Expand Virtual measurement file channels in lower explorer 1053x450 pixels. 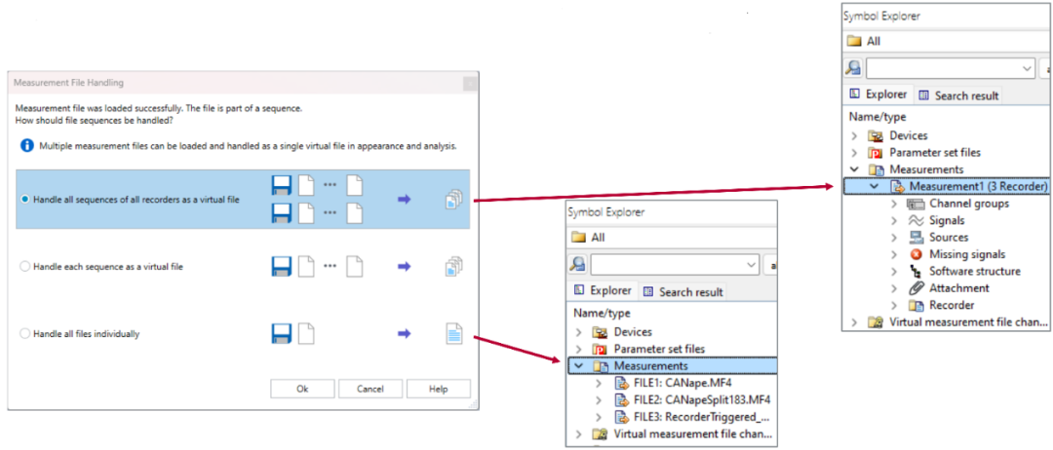pos(579,433)
